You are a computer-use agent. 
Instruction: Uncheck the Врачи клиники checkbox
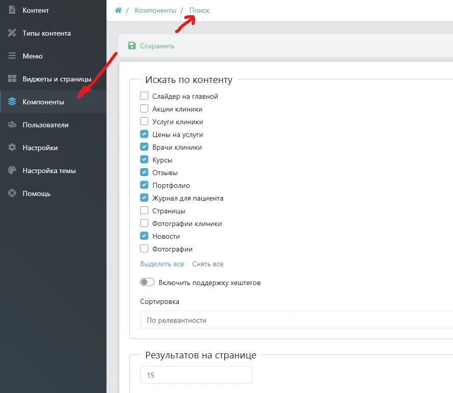click(x=144, y=147)
